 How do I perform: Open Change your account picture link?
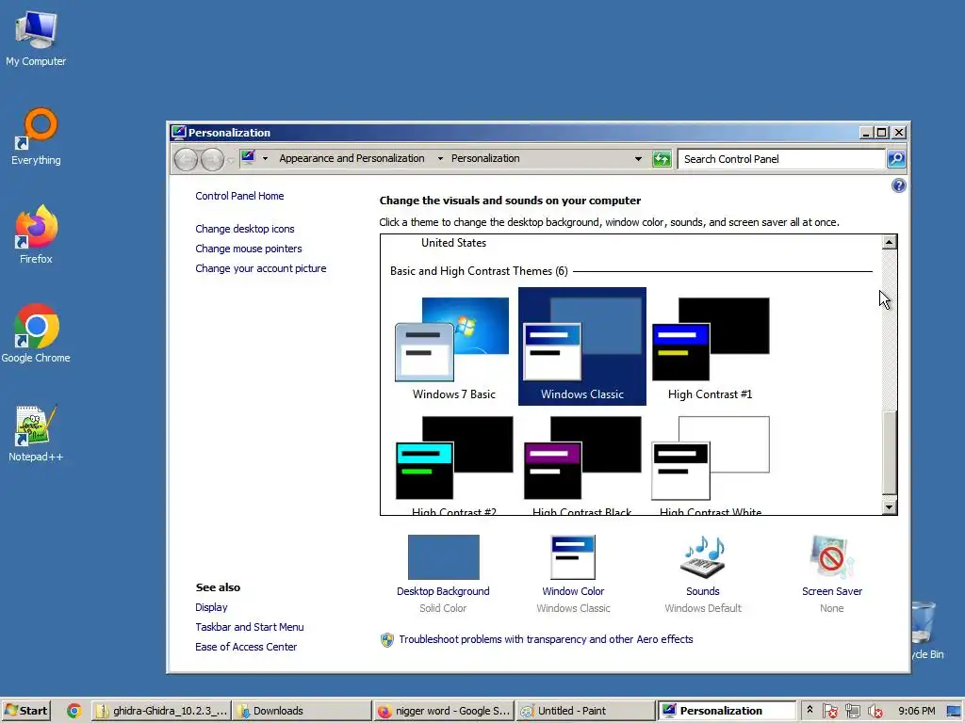point(260,268)
